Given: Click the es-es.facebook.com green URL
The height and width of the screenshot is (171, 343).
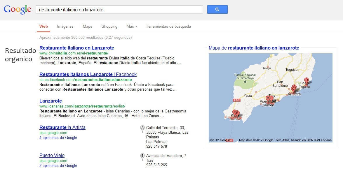Looking at the screenshot, I should (x=86, y=80).
